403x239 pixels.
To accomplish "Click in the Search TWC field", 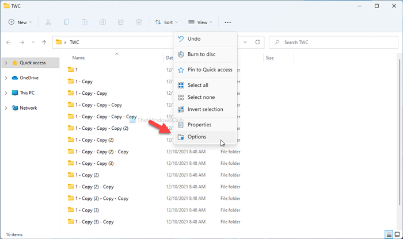I will 333,43.
